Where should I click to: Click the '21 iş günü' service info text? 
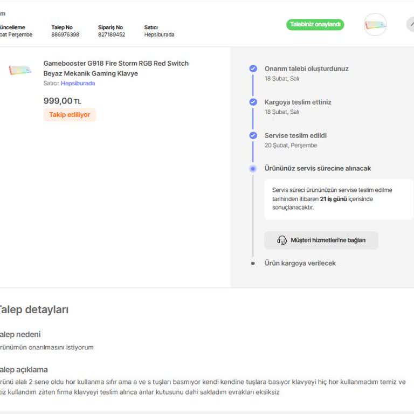(x=333, y=199)
